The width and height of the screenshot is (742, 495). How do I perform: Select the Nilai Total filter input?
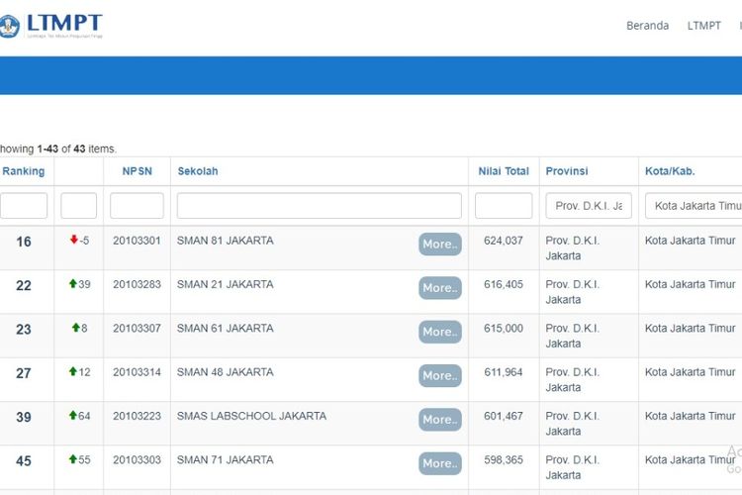point(504,206)
